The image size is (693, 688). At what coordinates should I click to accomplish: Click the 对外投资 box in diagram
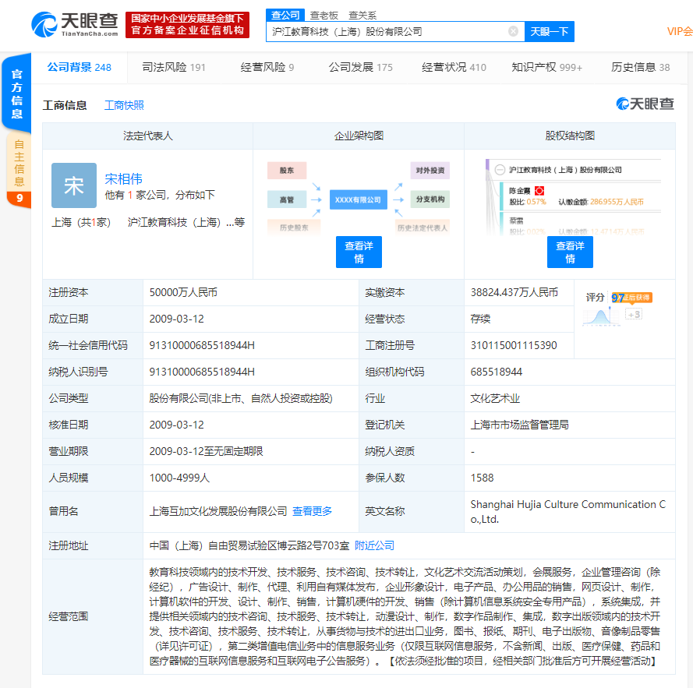coord(430,170)
